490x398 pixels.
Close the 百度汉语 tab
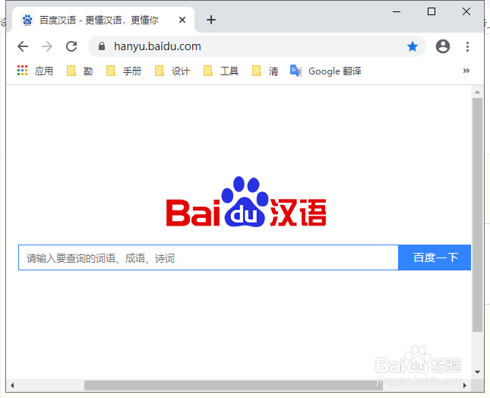pos(182,20)
